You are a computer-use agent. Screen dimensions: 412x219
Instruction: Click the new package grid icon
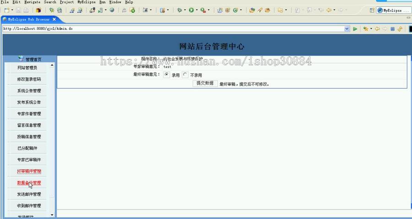click(x=228, y=10)
